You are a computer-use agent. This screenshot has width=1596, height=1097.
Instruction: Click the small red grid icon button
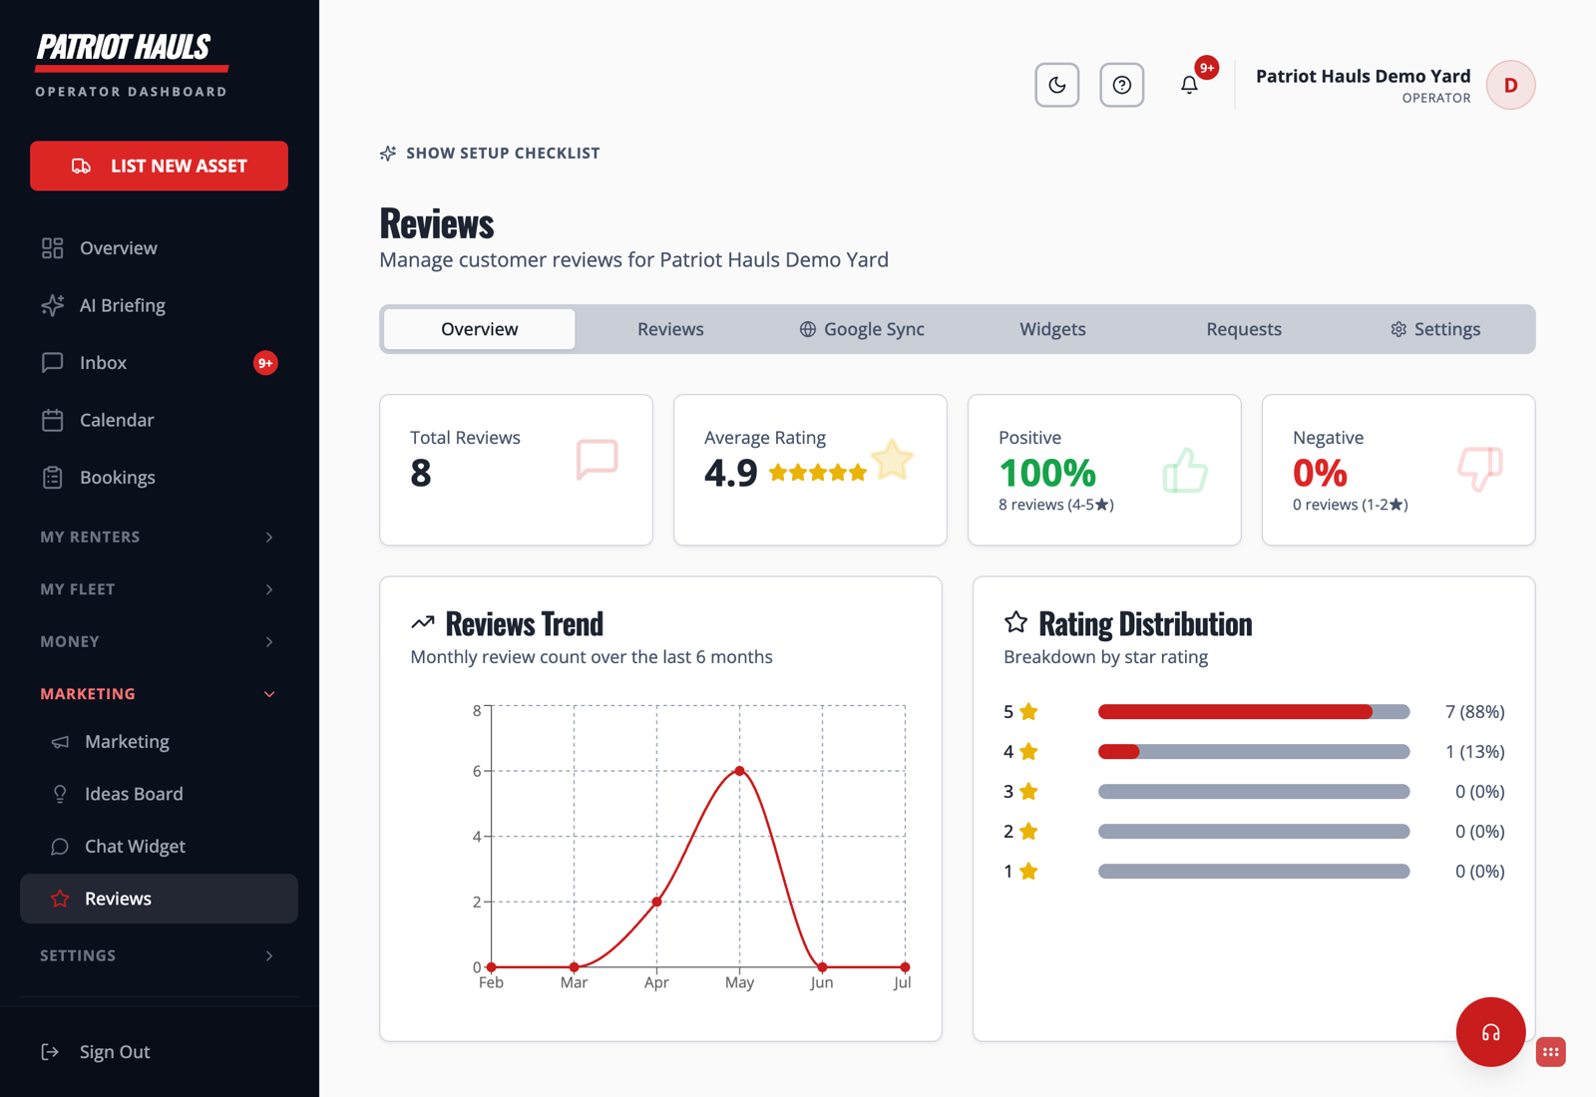(1551, 1052)
